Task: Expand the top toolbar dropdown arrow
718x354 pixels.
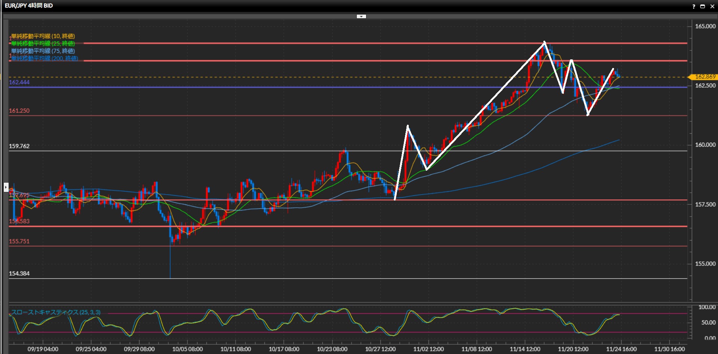Action: click(x=361, y=16)
